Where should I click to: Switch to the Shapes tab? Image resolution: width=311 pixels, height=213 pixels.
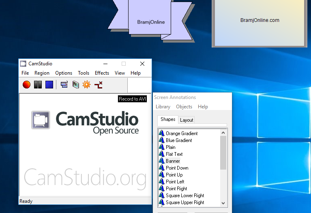coord(168,119)
